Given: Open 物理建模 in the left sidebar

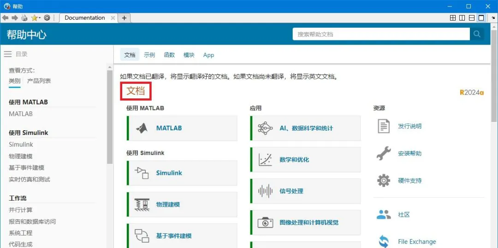Looking at the screenshot, I should [21, 156].
